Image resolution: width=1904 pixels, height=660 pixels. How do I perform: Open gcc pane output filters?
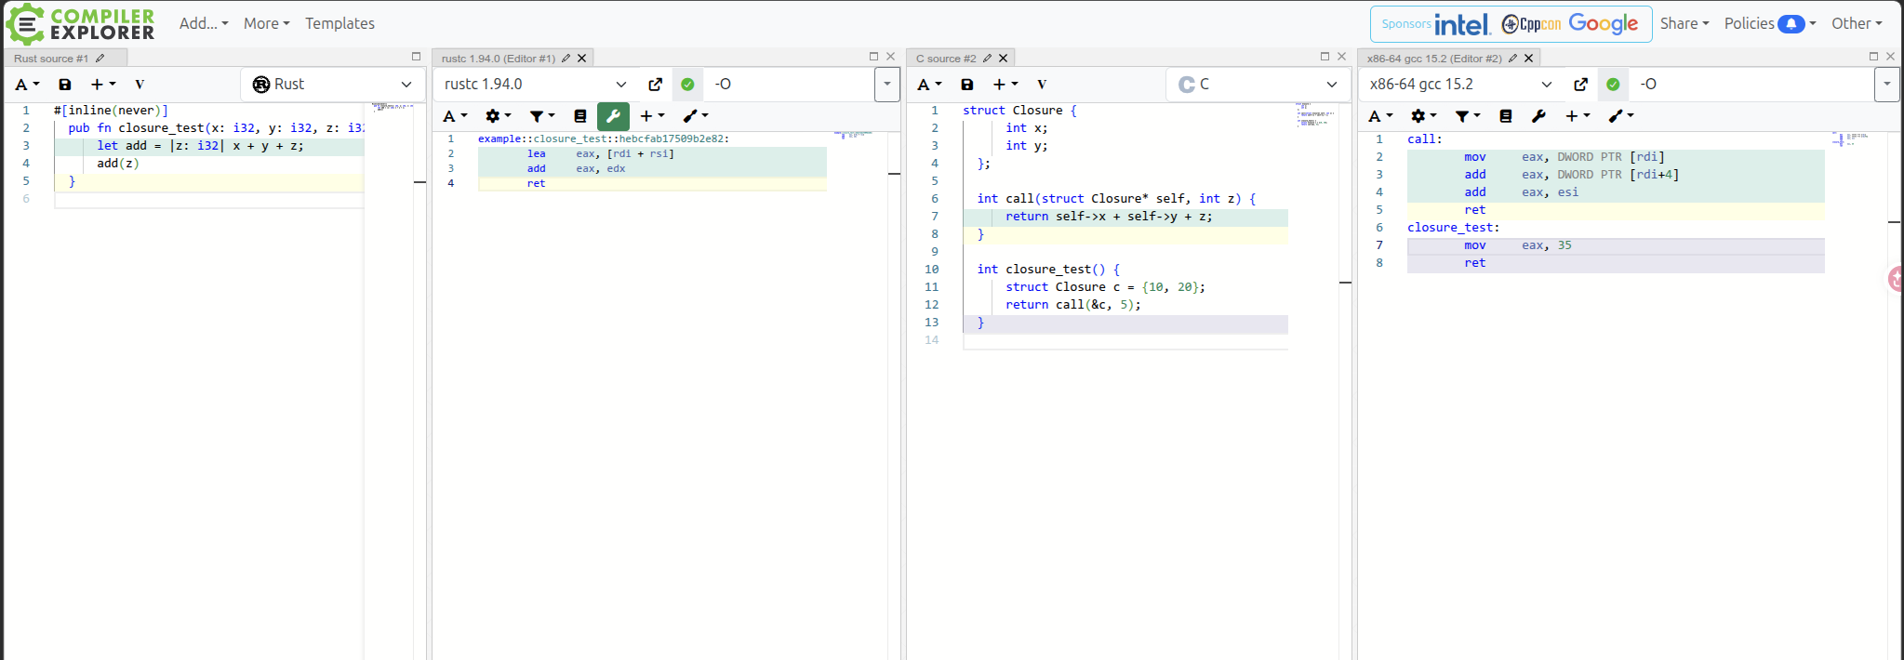point(1468,116)
